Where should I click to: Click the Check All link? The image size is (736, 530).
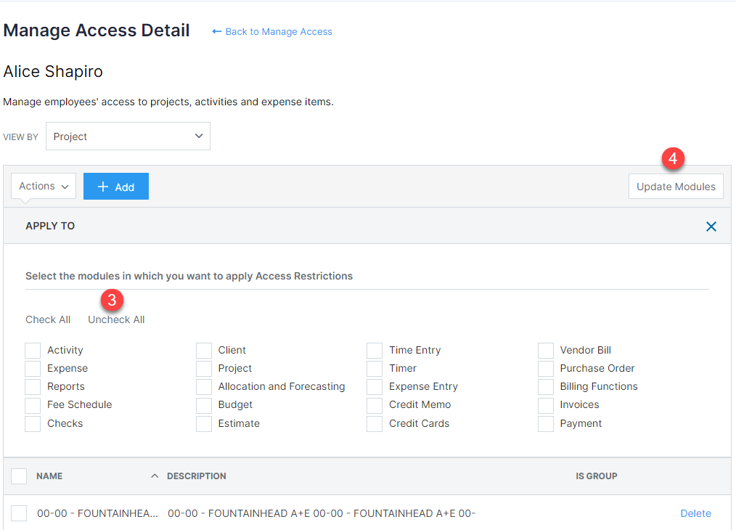(48, 319)
